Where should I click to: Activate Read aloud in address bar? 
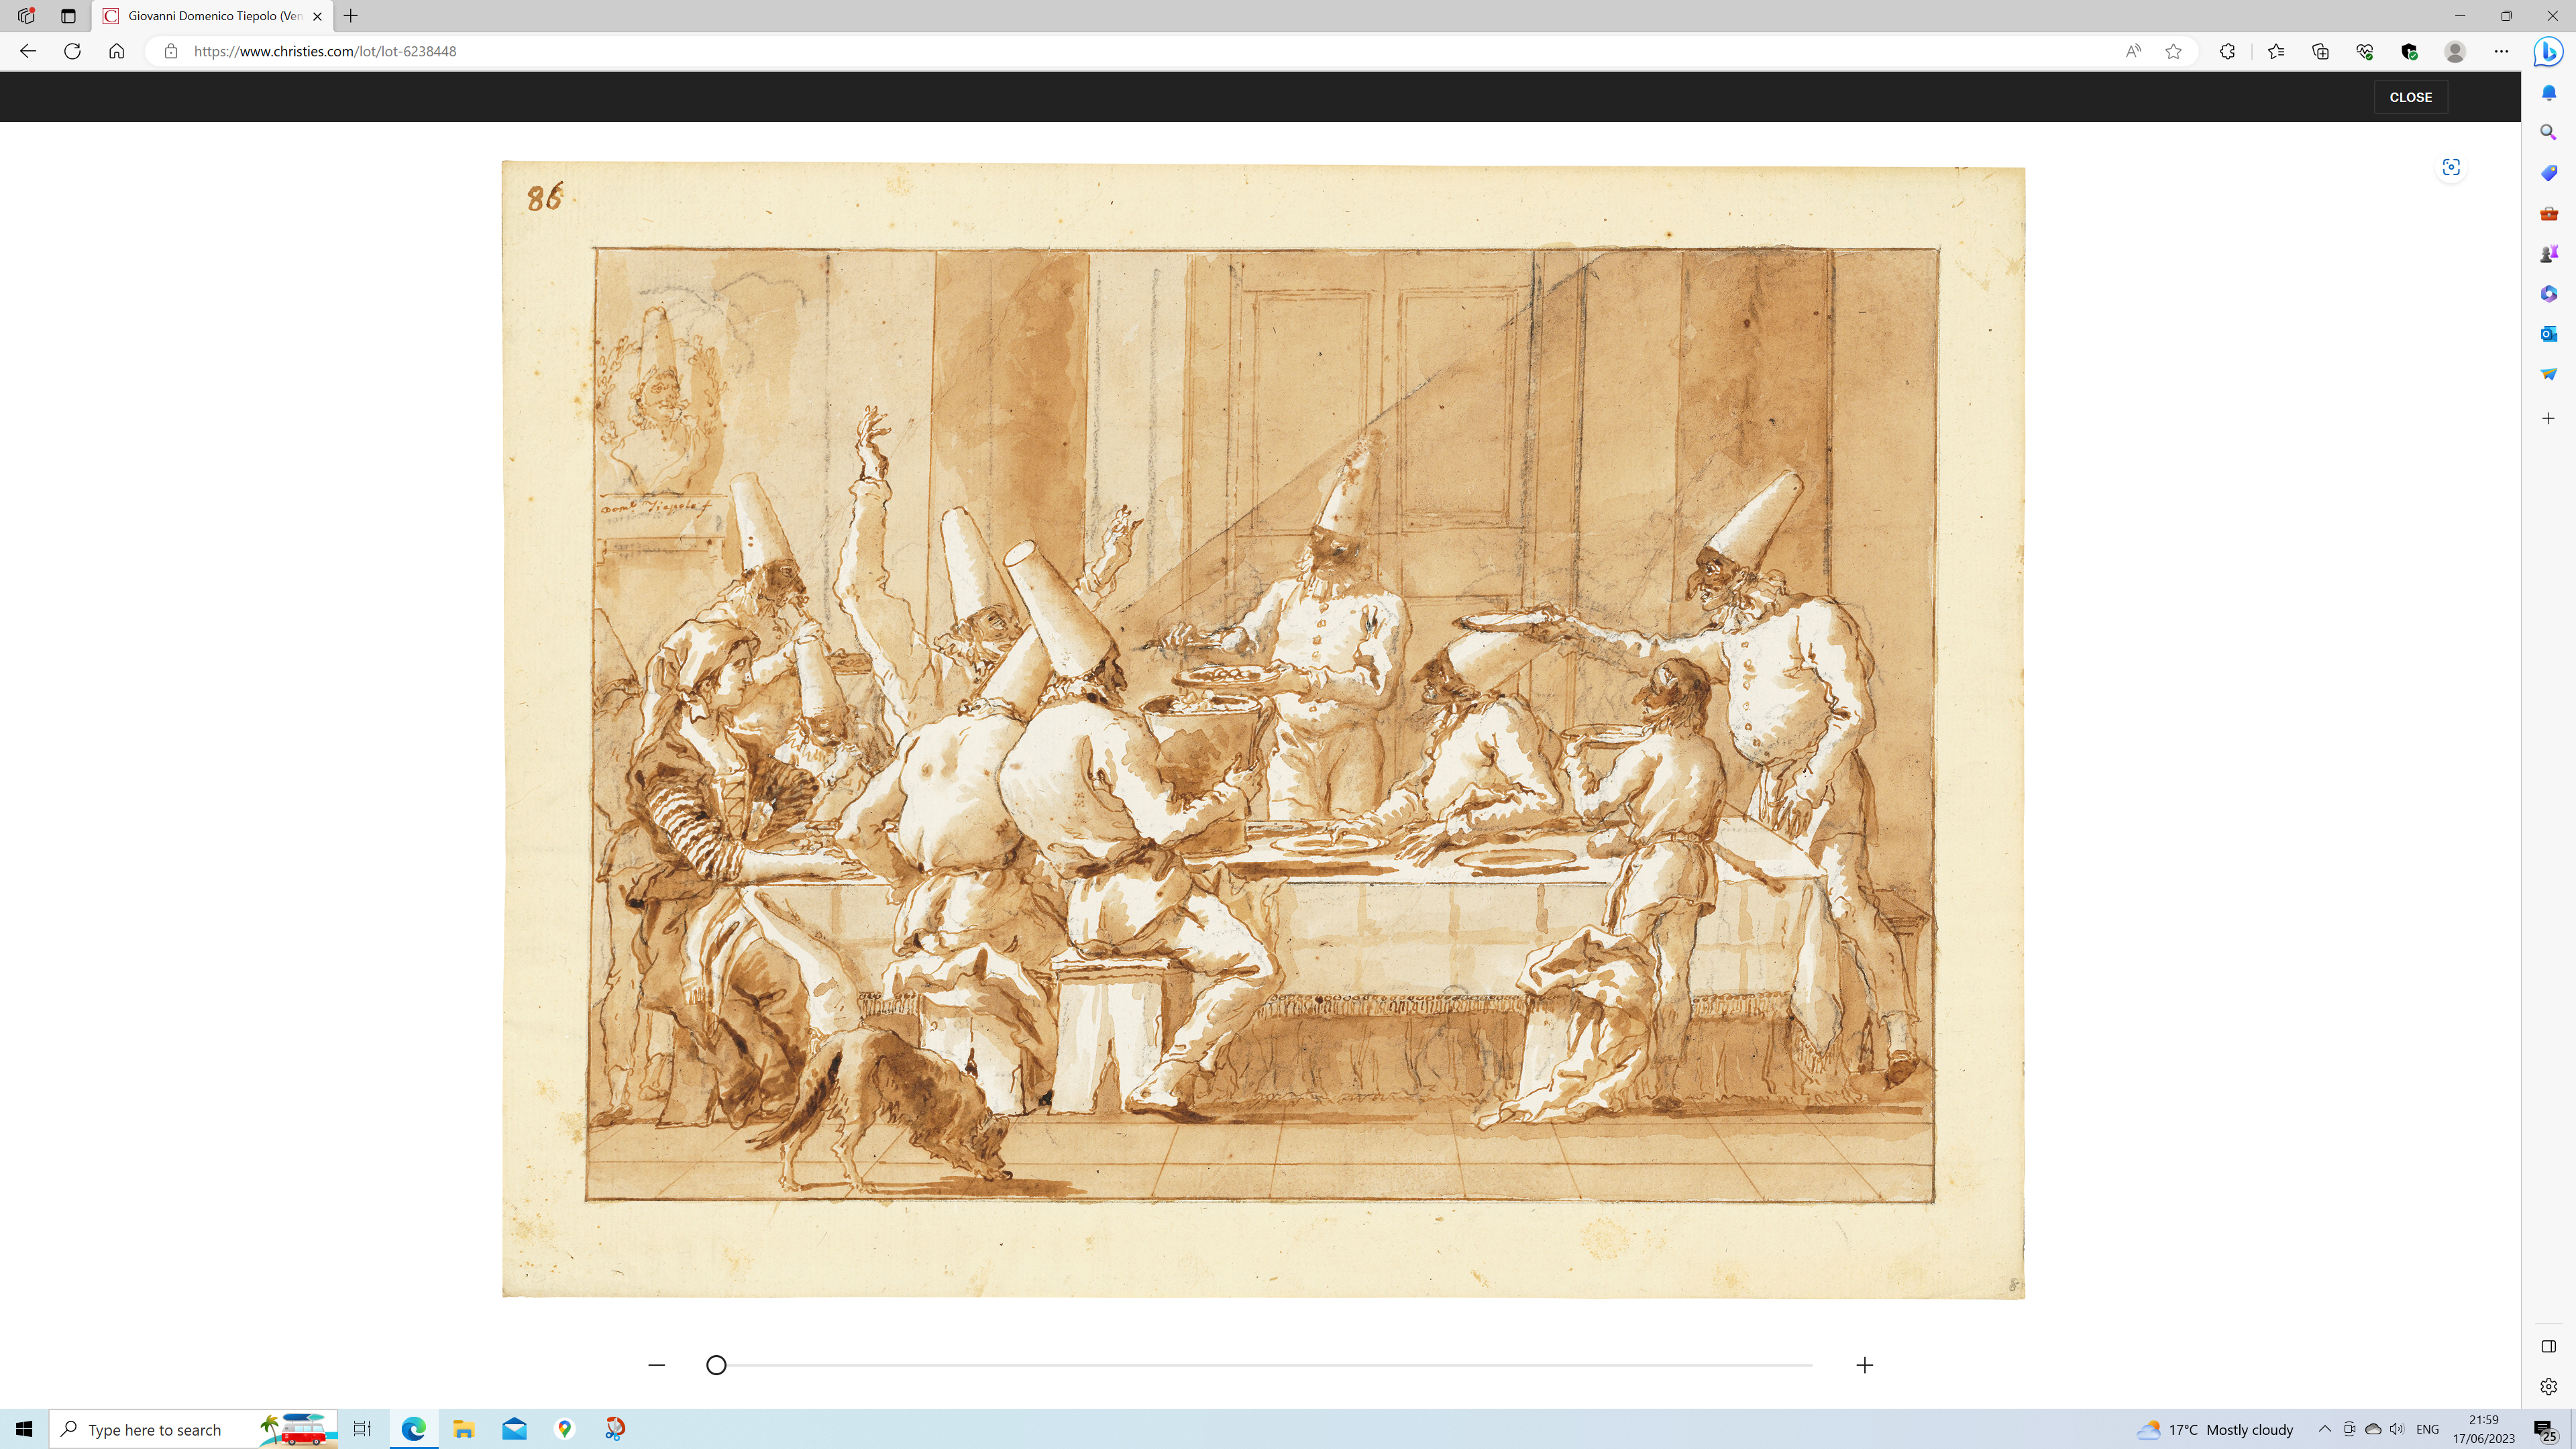click(x=2133, y=51)
